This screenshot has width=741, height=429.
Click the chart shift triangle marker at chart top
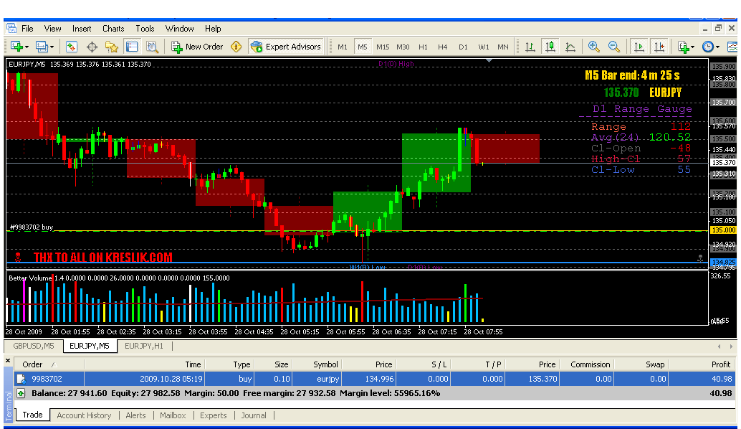489,60
